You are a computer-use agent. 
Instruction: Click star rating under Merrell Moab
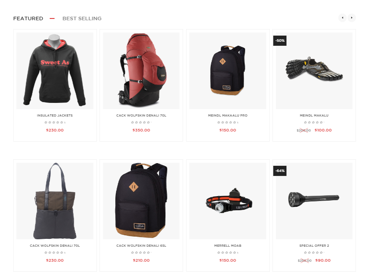227,252
